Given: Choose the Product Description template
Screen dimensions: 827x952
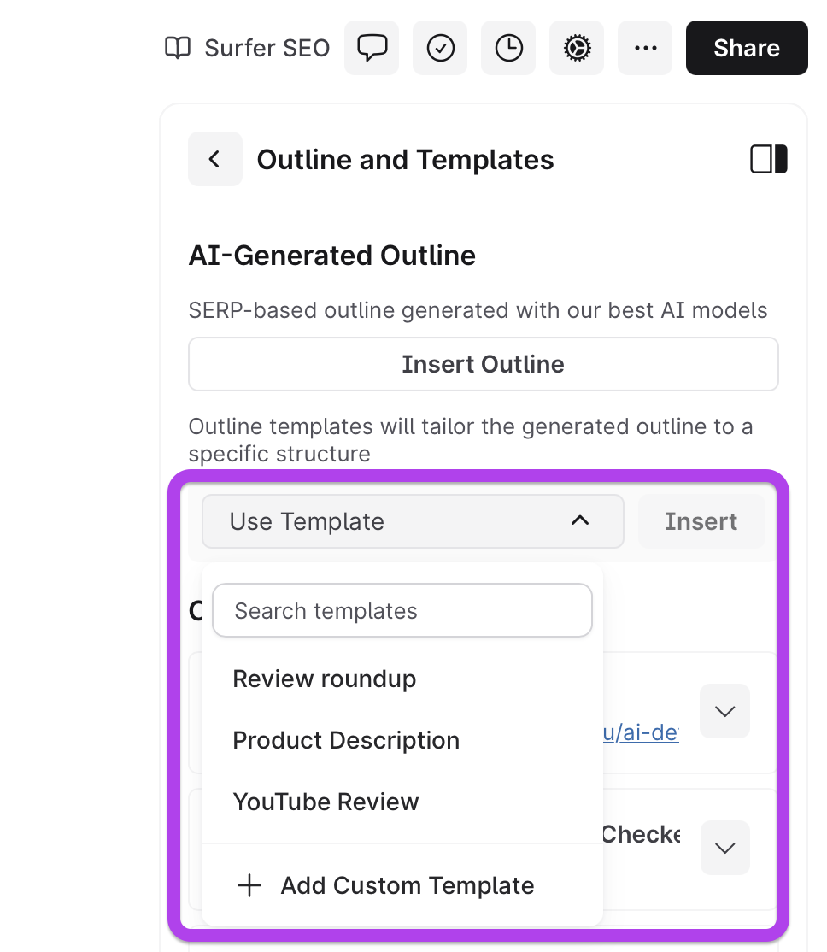Looking at the screenshot, I should point(346,740).
